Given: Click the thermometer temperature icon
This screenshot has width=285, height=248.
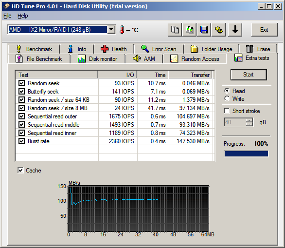Looking at the screenshot, I should pyautogui.click(x=122, y=30).
